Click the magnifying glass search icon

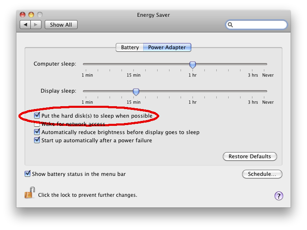click(230, 25)
